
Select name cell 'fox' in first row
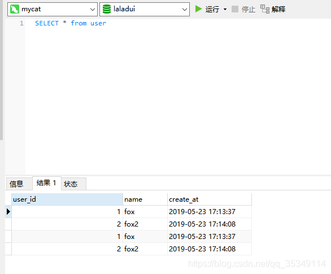[145, 212]
